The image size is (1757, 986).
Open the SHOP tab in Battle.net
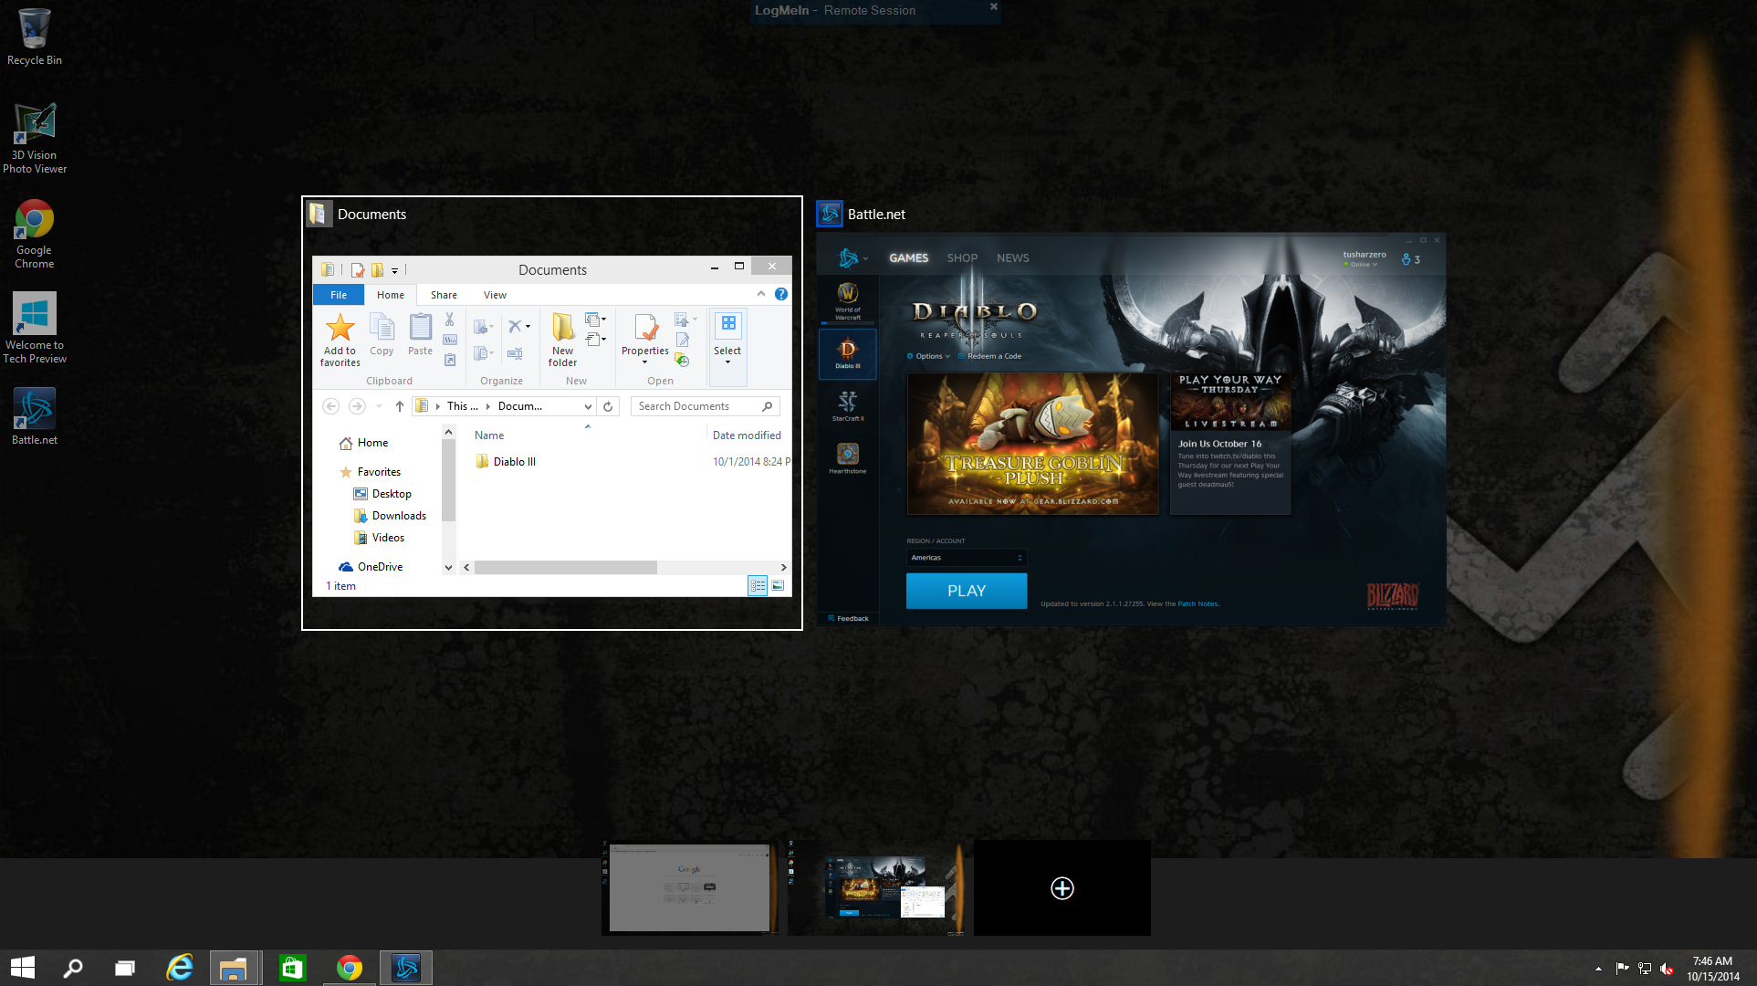click(x=962, y=258)
